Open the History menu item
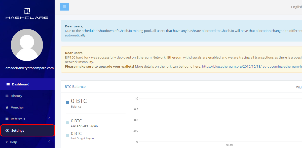This screenshot has height=148, width=302. (x=27, y=96)
